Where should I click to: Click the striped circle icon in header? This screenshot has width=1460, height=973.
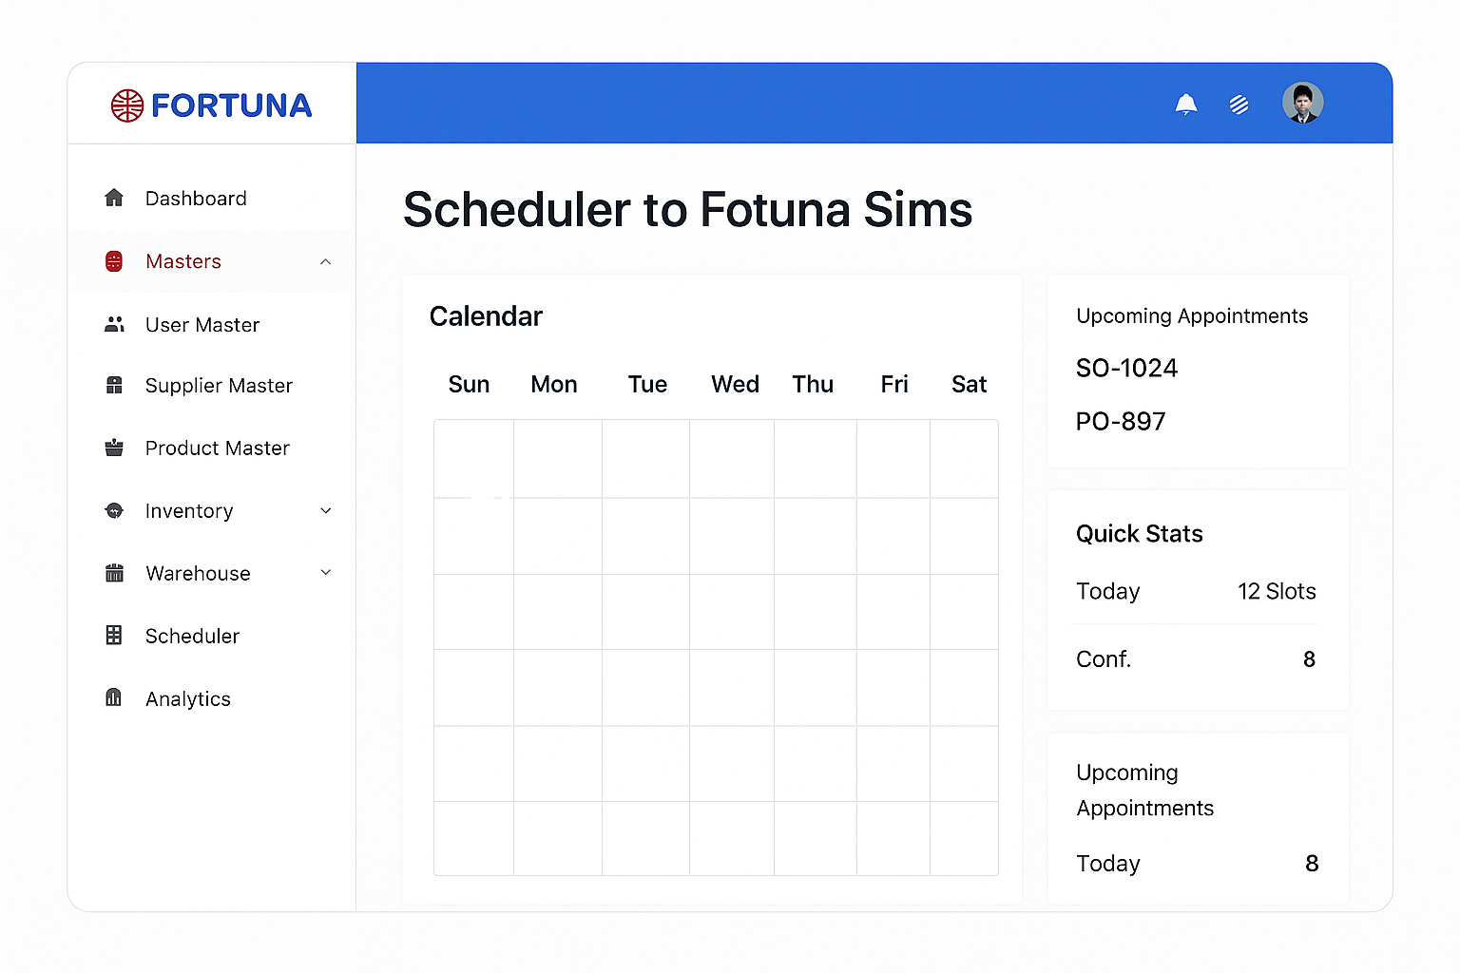[x=1239, y=105]
